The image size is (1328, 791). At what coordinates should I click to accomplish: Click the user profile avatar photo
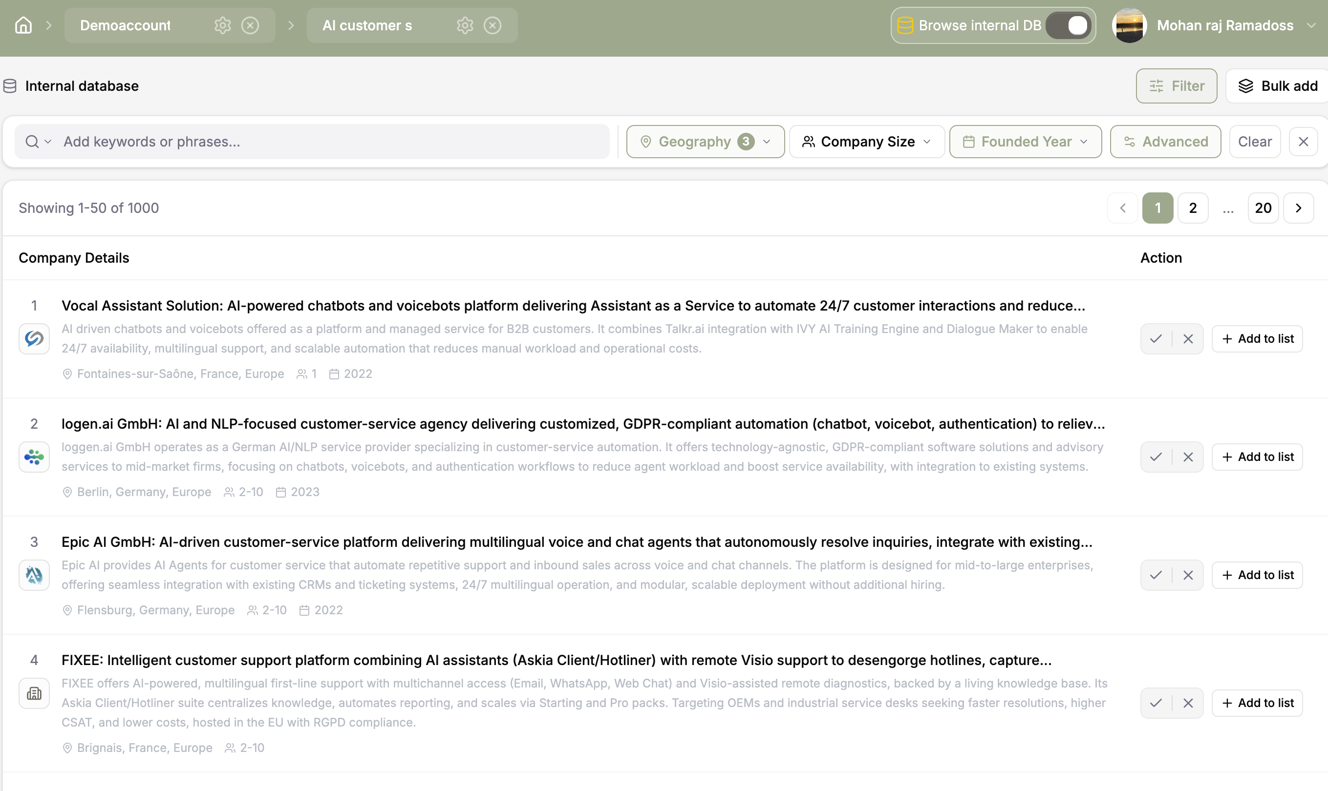point(1129,25)
